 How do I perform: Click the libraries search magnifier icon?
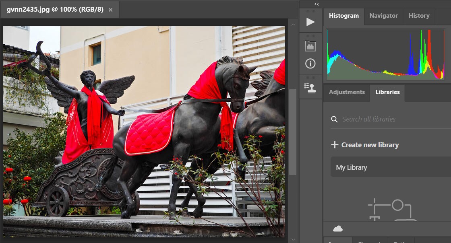(x=334, y=119)
